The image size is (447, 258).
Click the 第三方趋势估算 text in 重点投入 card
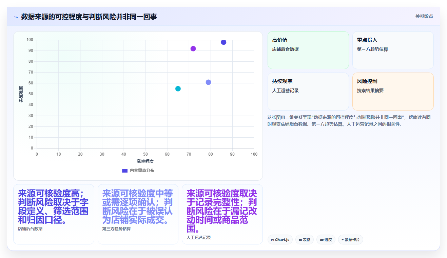pyautogui.click(x=372, y=49)
